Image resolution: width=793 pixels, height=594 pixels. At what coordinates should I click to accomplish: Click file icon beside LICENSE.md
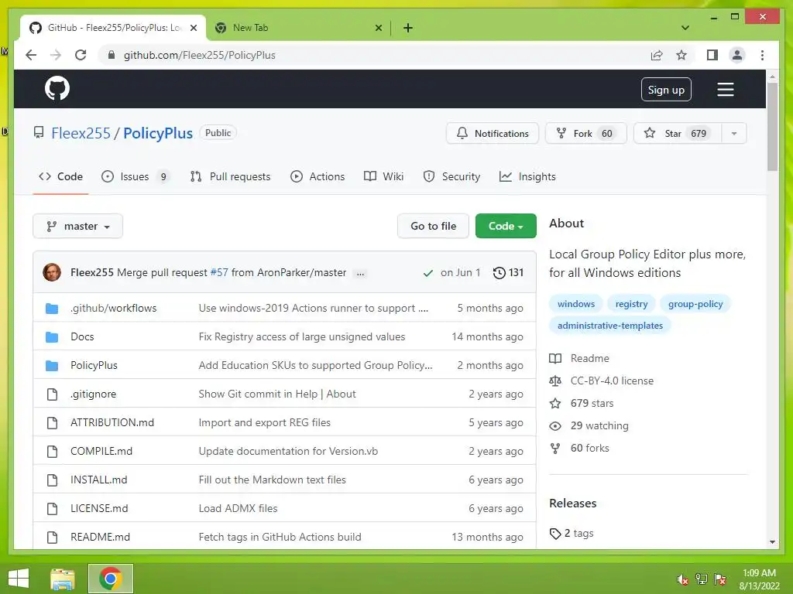(52, 509)
